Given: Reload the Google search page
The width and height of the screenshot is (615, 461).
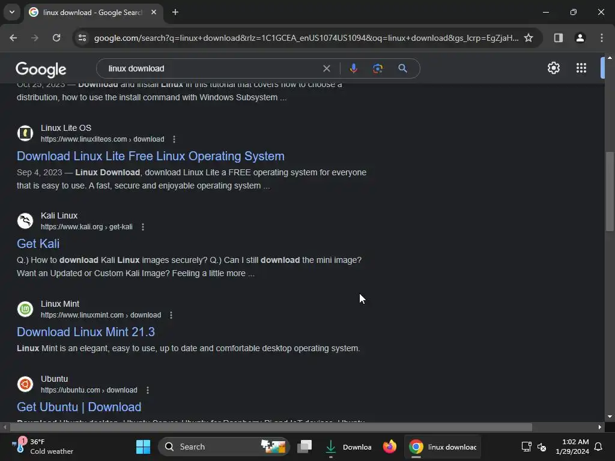Looking at the screenshot, I should [56, 38].
